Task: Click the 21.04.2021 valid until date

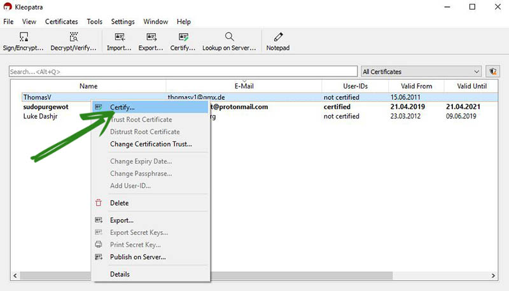Action: point(463,106)
